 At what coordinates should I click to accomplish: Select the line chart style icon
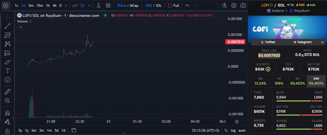pos(75,5)
